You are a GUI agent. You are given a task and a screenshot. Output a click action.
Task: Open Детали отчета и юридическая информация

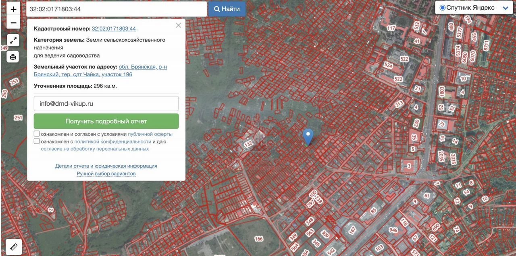pos(106,166)
